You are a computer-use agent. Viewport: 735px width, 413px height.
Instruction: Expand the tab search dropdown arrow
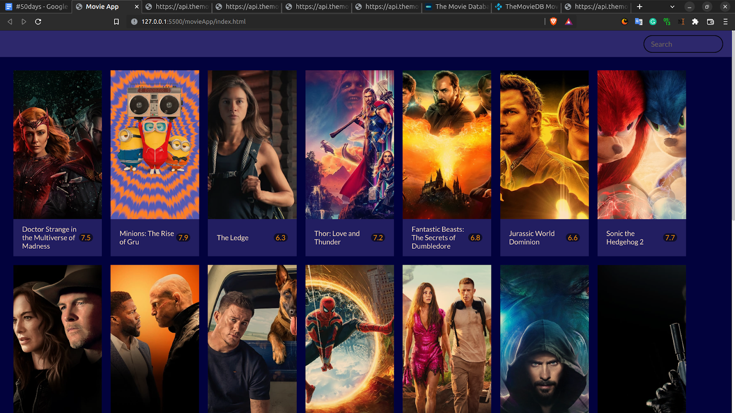tap(673, 6)
